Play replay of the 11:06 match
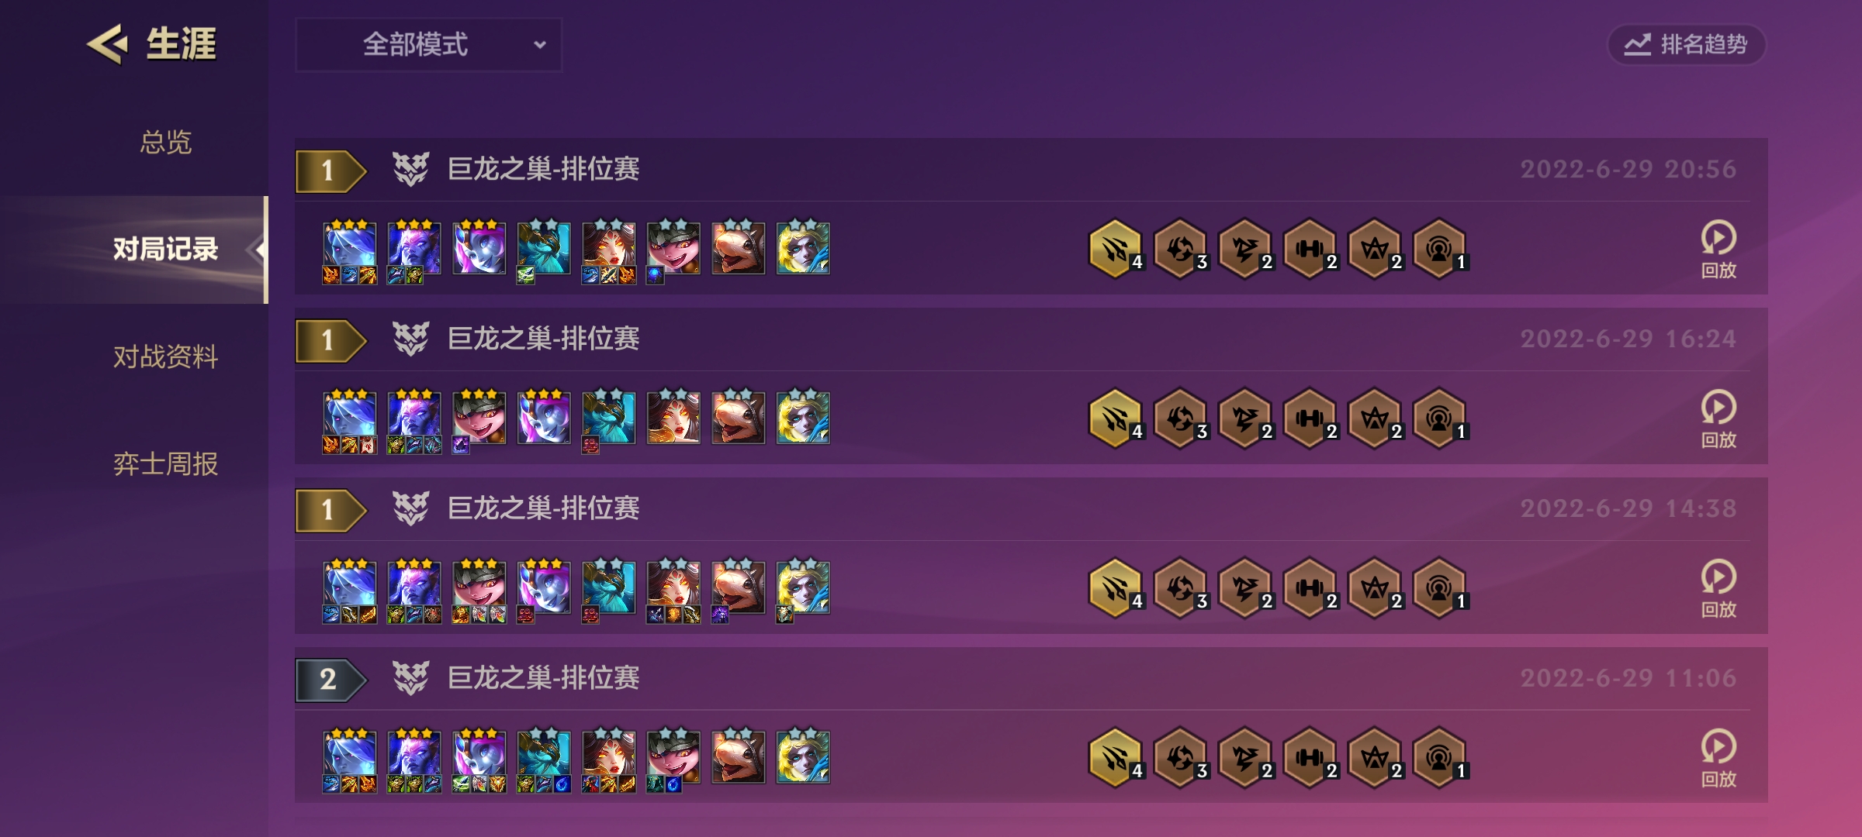This screenshot has height=837, width=1862. (1718, 759)
